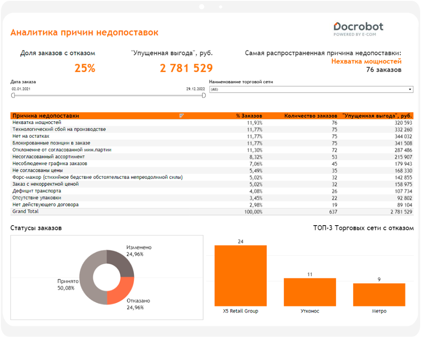Click the % Заказов column header

click(249, 116)
